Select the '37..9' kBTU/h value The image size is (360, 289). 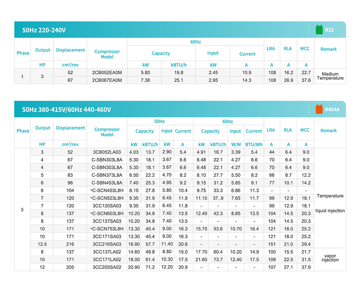pyautogui.click(x=218, y=198)
